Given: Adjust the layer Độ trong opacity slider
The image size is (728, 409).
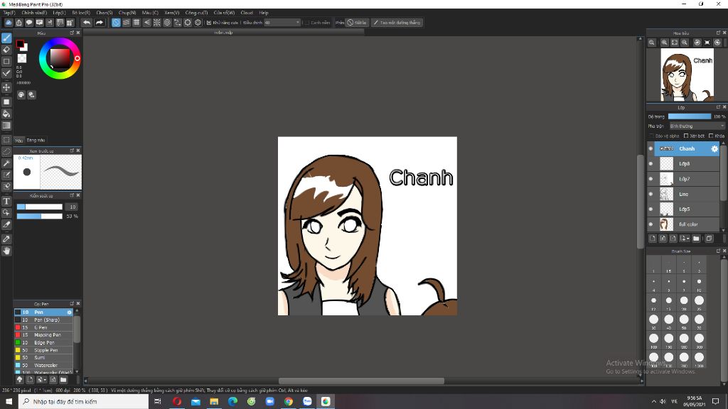Looking at the screenshot, I should tap(690, 116).
